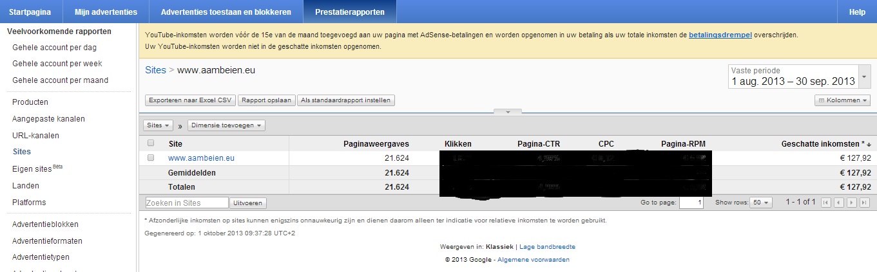Sort by Geschatte inkomsten column arrow
This screenshot has height=272, width=877.
click(x=869, y=145)
